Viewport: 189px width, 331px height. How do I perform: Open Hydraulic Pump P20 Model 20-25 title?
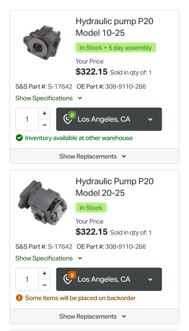(115, 187)
